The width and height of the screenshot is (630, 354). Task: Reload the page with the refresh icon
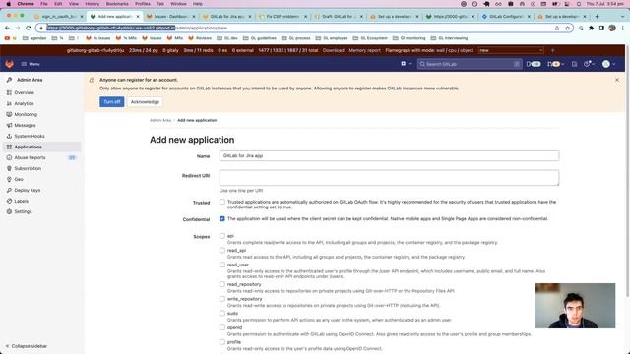(29, 28)
